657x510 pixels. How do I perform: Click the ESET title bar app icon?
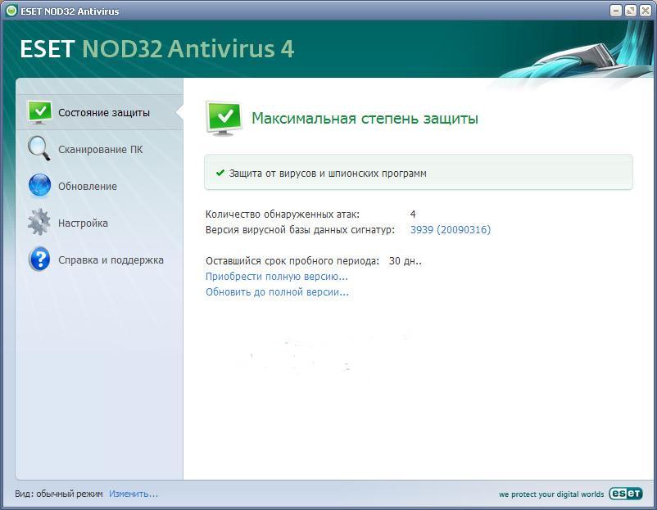11,11
